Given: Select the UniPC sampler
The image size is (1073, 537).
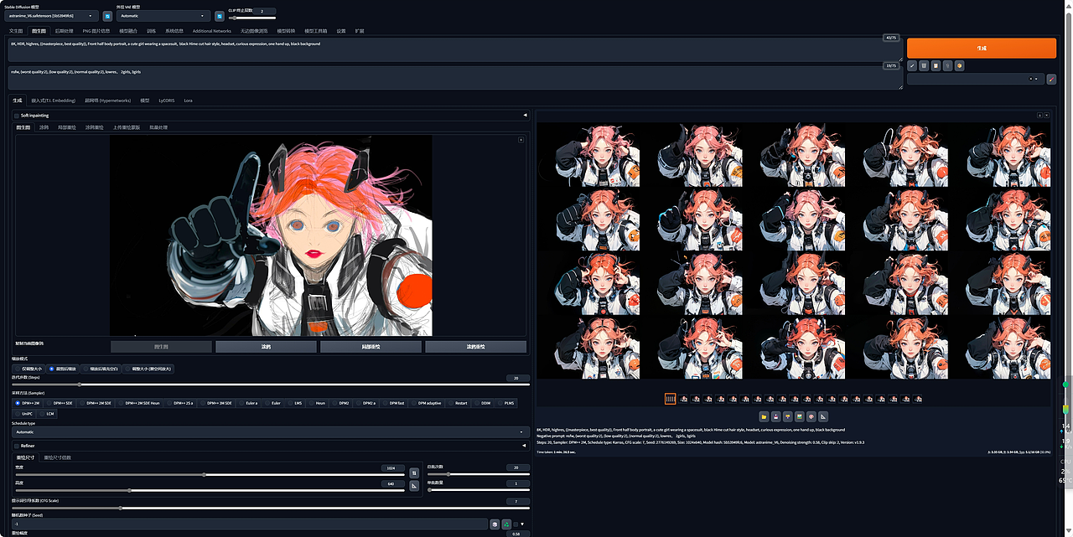Looking at the screenshot, I should pos(25,414).
